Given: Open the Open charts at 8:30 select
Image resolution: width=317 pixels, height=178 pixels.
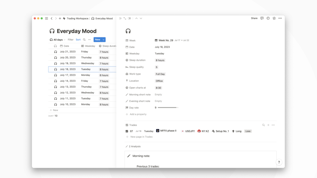Looking at the screenshot, I should (158, 88).
